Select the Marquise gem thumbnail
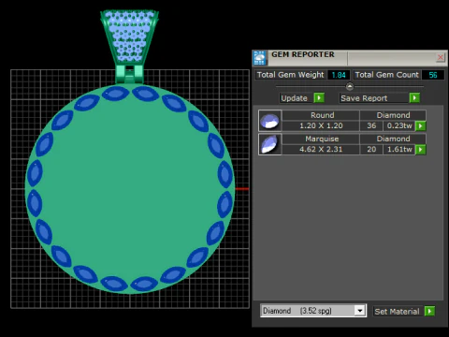This screenshot has width=449, height=337. [270, 144]
